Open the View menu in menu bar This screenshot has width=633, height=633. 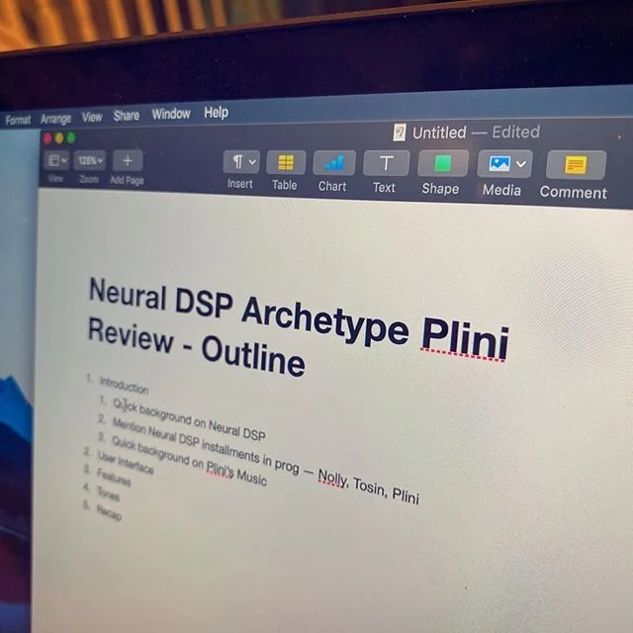point(92,117)
